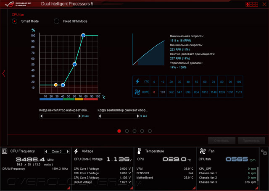This screenshot has width=269, height=191.
Task: Click the CPU fan section heading
Action: point(18,15)
